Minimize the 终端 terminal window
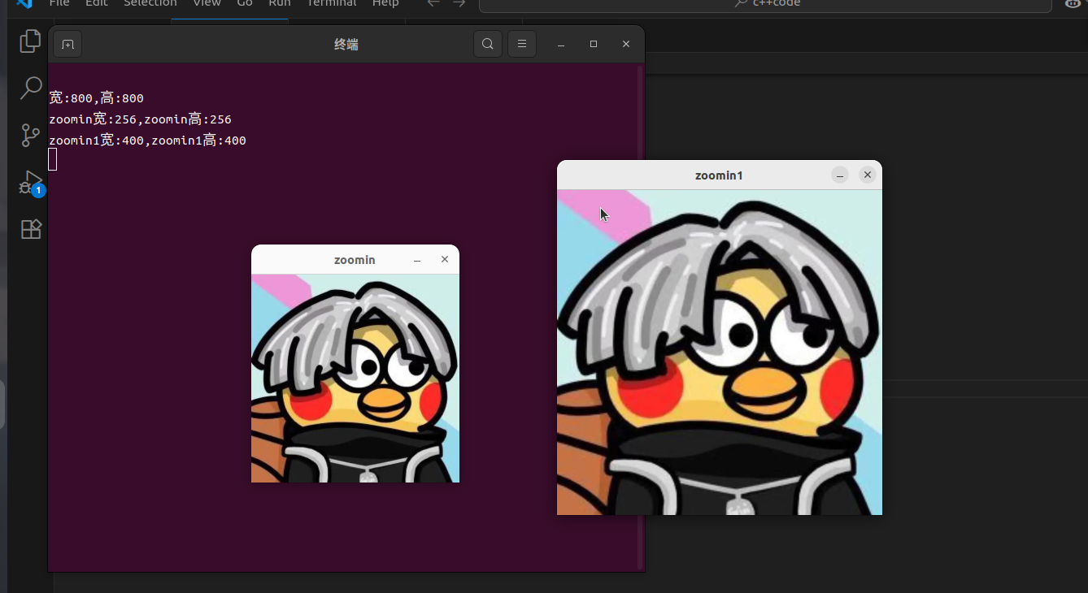The image size is (1088, 593). [561, 44]
